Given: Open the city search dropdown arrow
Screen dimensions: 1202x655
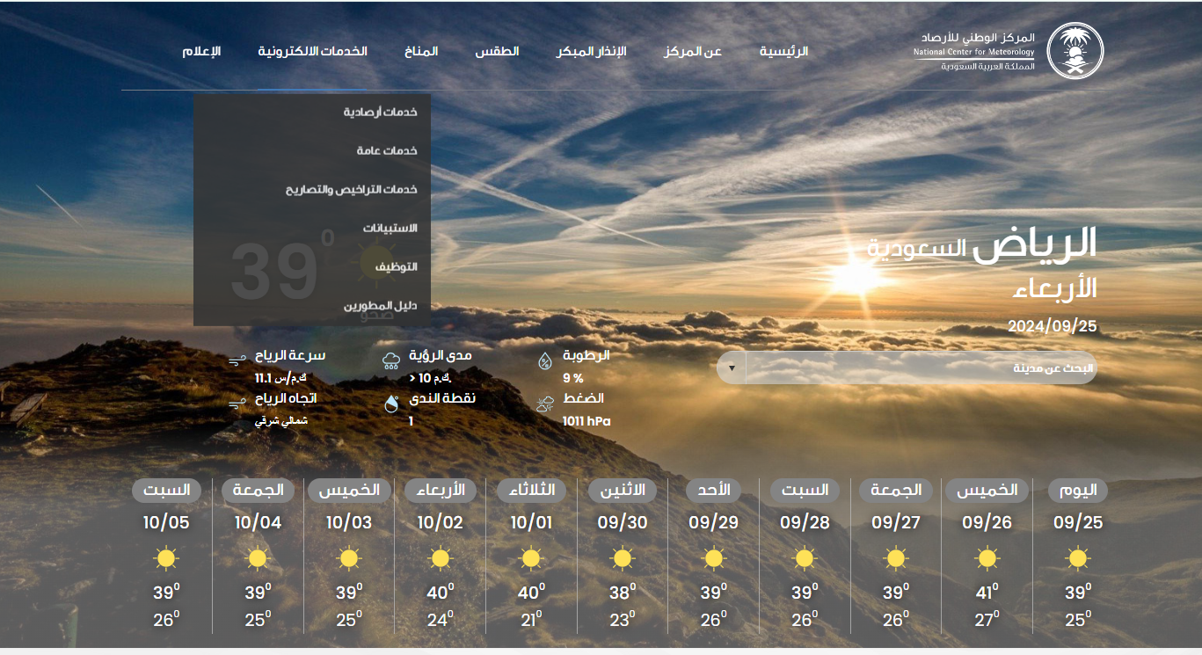Looking at the screenshot, I should pos(732,368).
